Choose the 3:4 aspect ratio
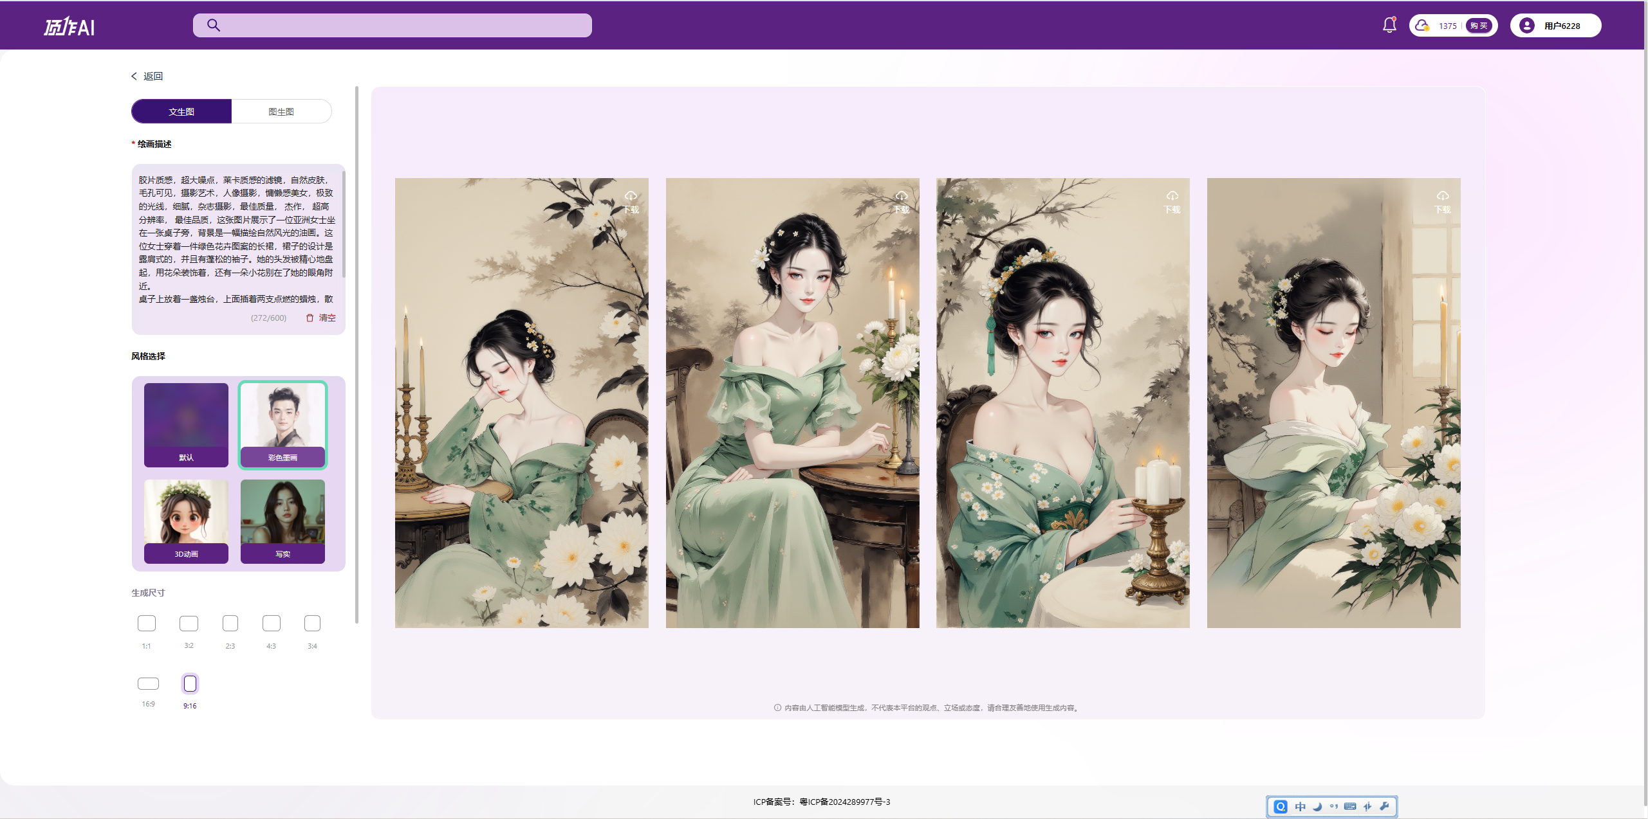 point(312,623)
